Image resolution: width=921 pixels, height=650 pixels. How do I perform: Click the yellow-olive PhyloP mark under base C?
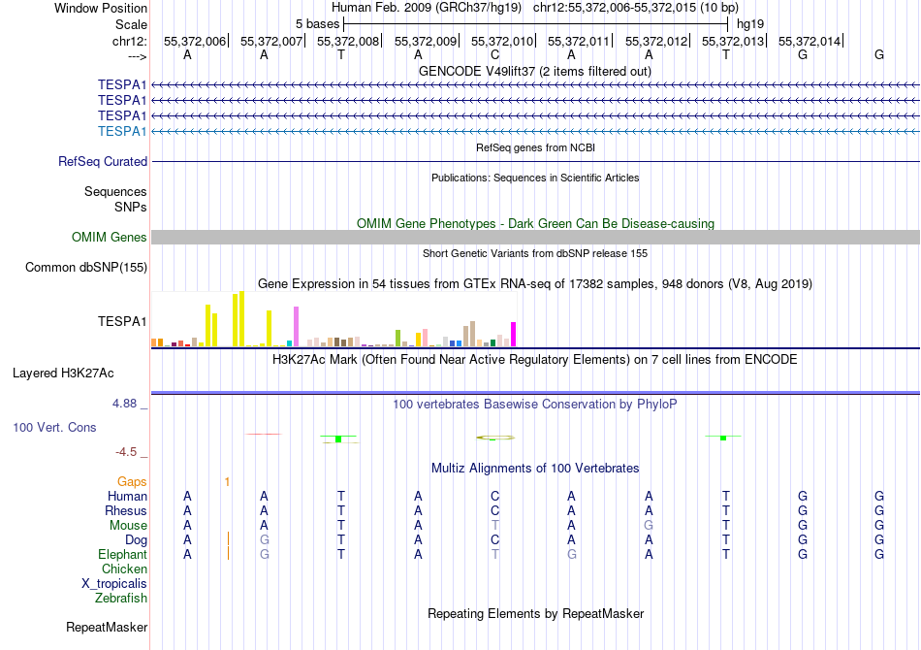coord(495,438)
